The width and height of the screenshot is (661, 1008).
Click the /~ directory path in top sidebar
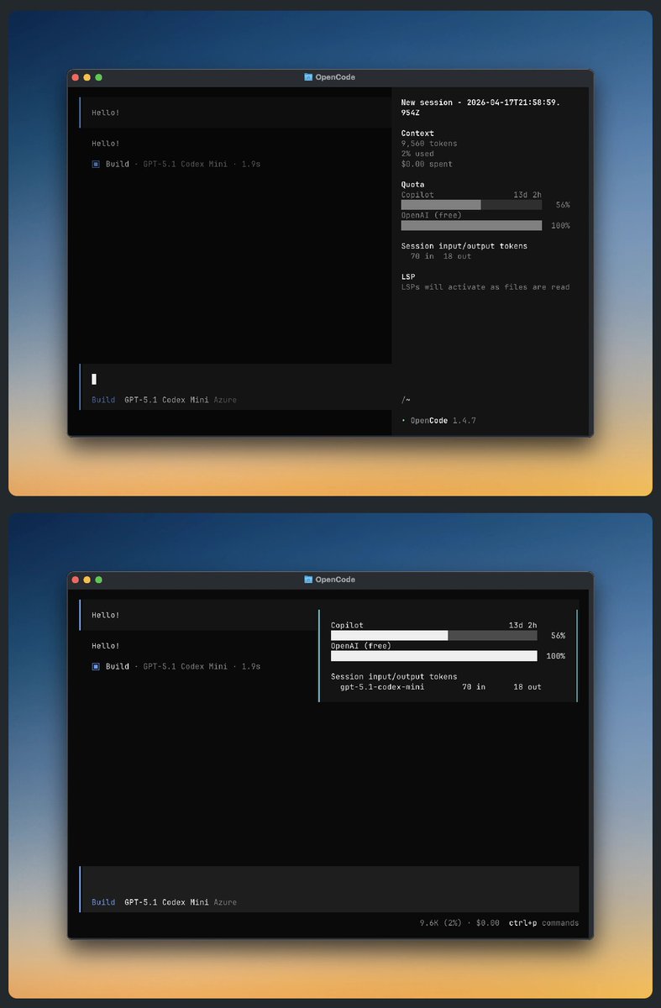pos(406,400)
